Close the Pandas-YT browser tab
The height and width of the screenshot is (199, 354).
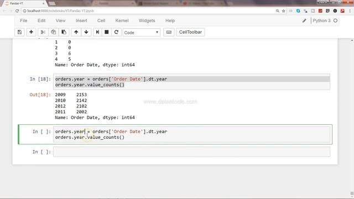44,3
